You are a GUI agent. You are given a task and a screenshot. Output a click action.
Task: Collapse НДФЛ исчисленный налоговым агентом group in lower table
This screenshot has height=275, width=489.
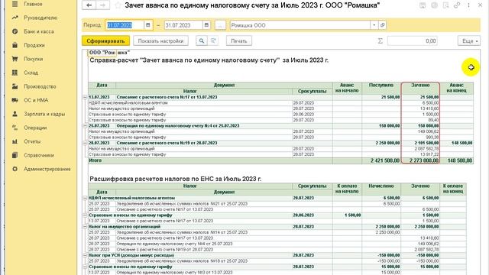click(85, 198)
